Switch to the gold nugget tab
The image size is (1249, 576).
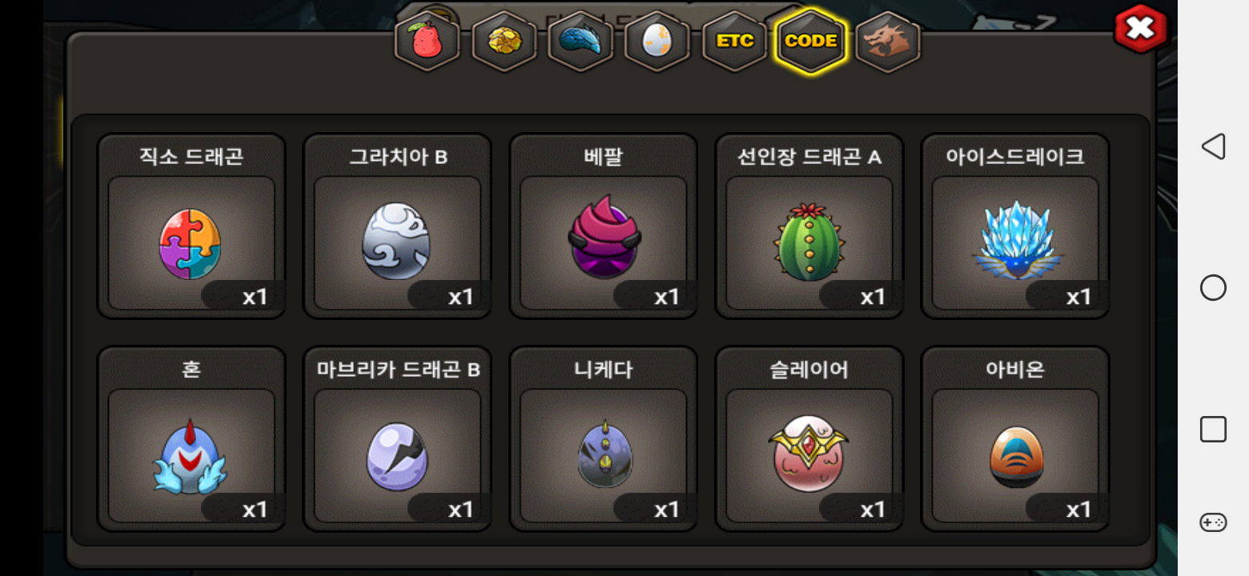(x=504, y=41)
